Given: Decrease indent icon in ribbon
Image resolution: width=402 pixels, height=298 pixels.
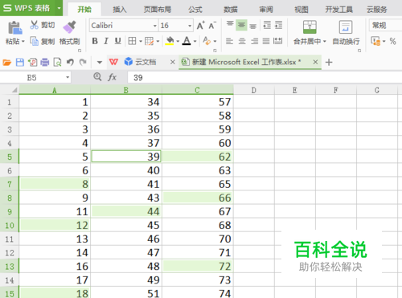Looking at the screenshot, I should (267, 26).
